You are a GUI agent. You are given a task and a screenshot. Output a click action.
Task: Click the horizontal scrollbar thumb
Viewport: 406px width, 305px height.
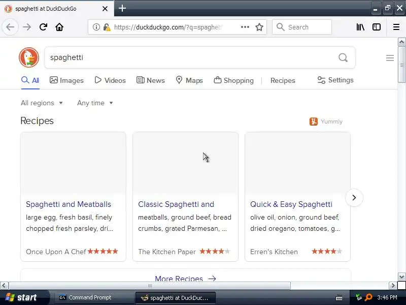(150, 286)
